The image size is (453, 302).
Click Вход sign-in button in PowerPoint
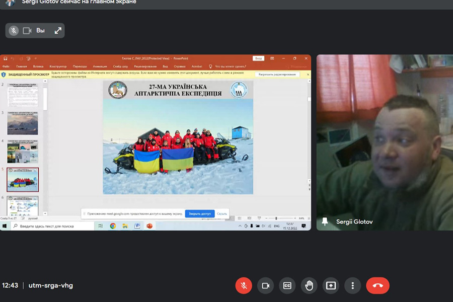(258, 58)
